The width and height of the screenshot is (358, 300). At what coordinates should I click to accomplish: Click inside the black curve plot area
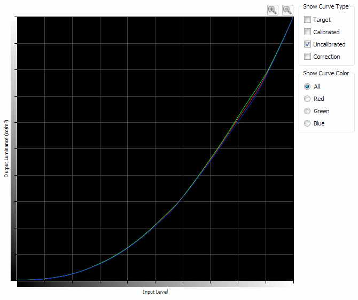[155, 148]
